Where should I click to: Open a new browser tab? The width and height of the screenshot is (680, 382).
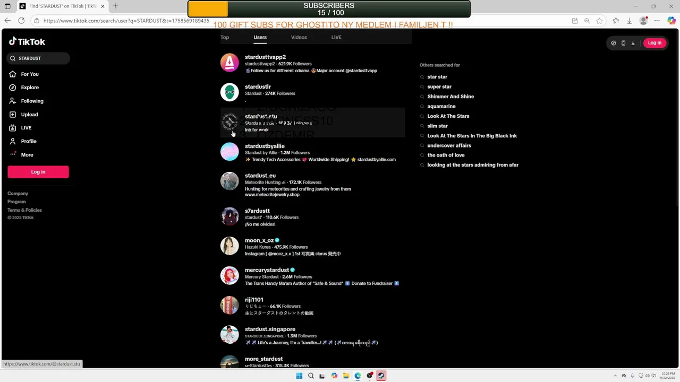coord(115,6)
